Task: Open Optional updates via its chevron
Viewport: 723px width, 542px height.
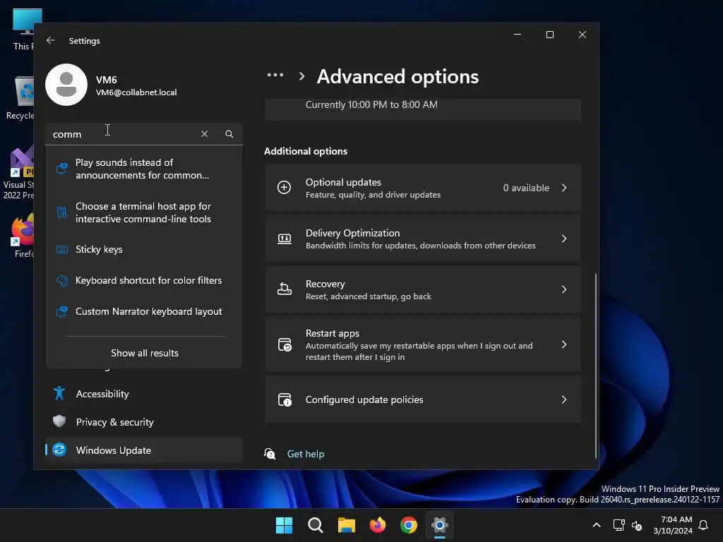Action: tap(564, 188)
